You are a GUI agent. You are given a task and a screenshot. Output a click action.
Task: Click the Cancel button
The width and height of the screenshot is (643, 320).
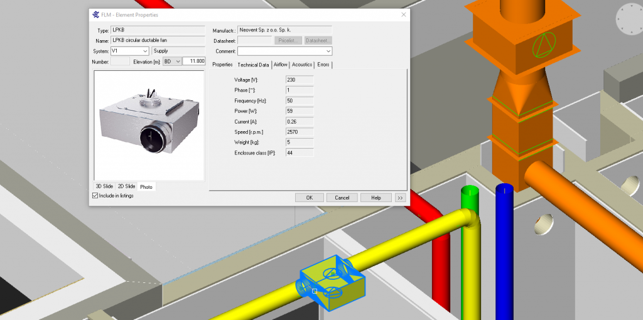pos(342,197)
